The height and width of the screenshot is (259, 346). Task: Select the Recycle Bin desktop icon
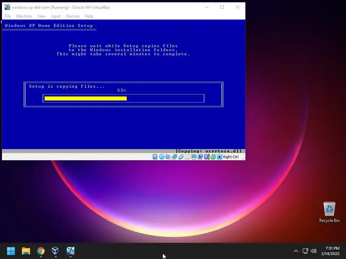pyautogui.click(x=329, y=212)
